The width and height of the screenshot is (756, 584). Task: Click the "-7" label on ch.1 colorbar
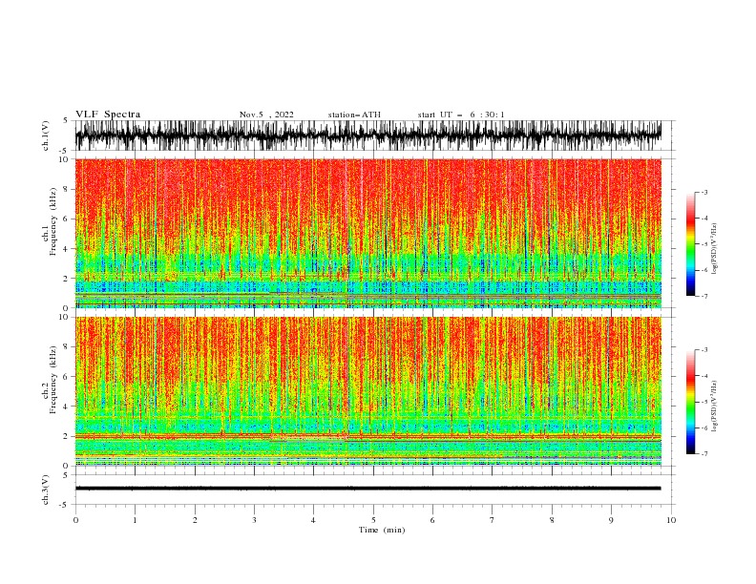[x=704, y=296]
